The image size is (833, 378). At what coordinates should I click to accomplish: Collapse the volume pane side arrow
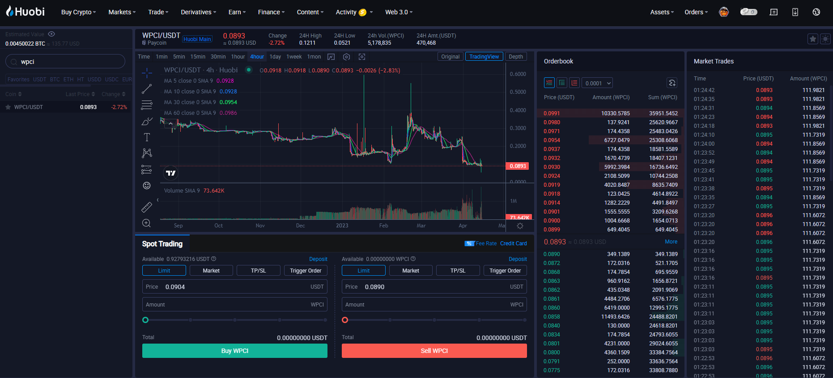158,200
